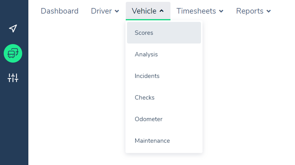This screenshot has width=295, height=165.
Task: Open Odometer from the Vehicle menu
Action: click(164, 119)
